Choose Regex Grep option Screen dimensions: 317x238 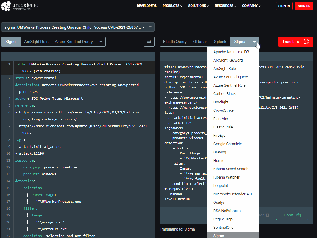(233, 219)
